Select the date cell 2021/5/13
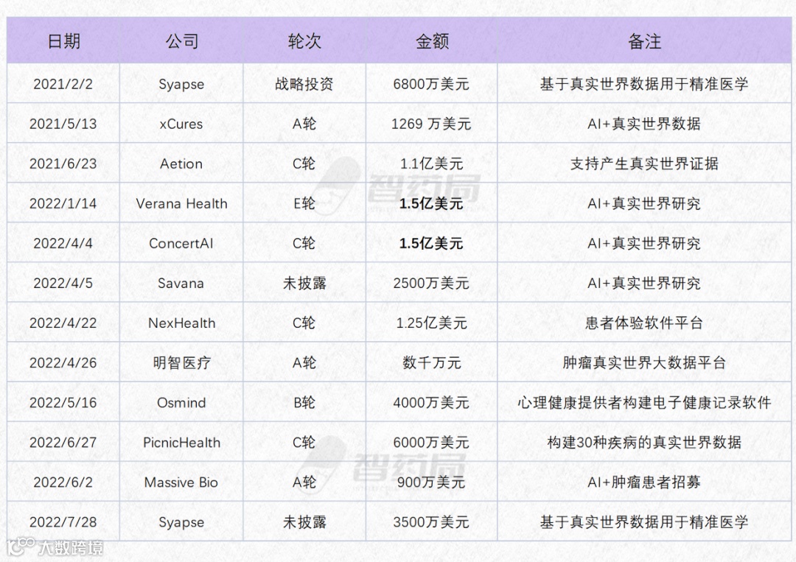Viewport: 796px width, 562px height. [x=63, y=124]
